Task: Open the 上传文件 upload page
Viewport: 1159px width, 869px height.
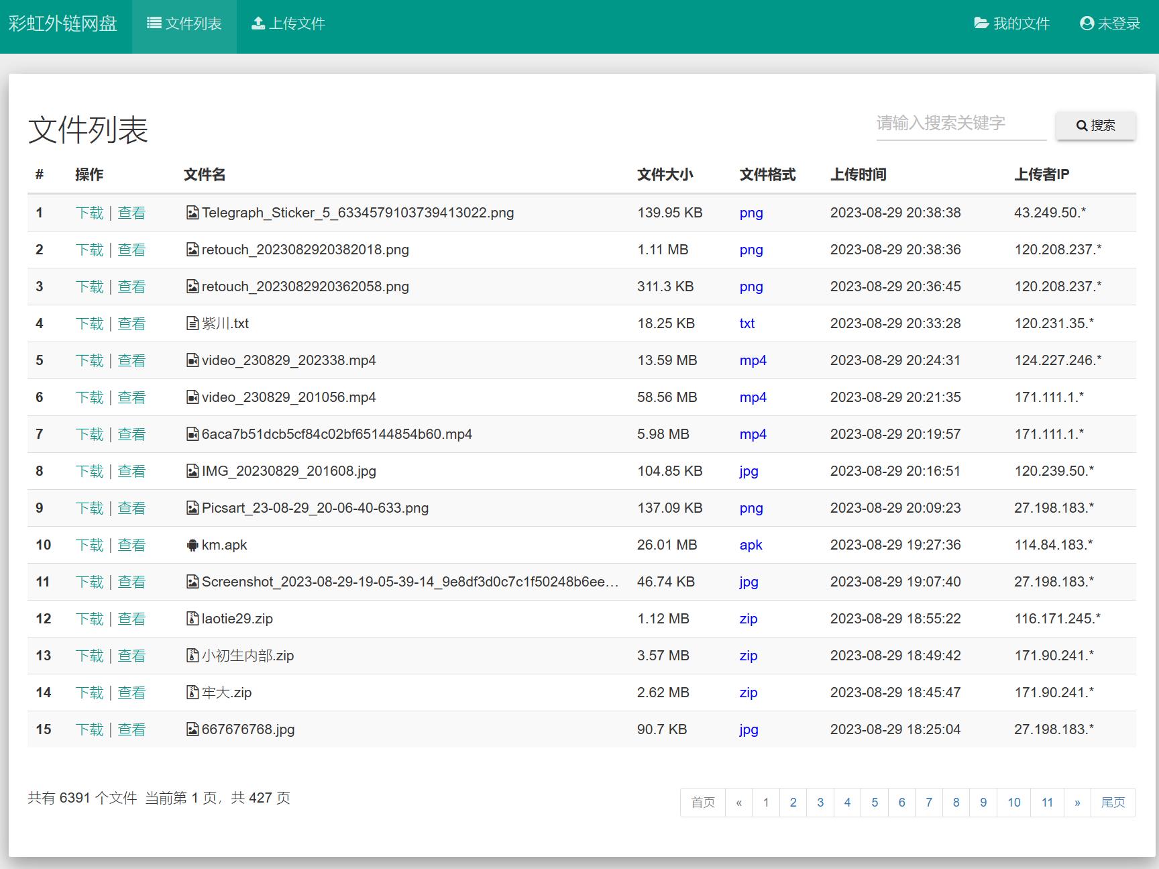Action: click(x=288, y=24)
